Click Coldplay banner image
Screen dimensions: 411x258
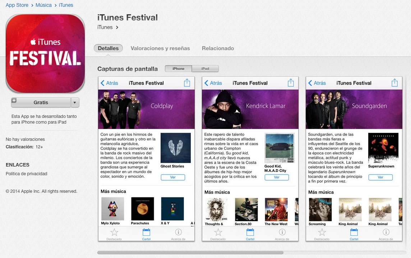click(146, 109)
